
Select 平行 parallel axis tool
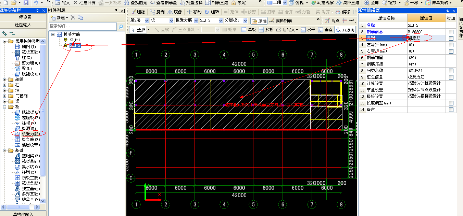(350, 21)
